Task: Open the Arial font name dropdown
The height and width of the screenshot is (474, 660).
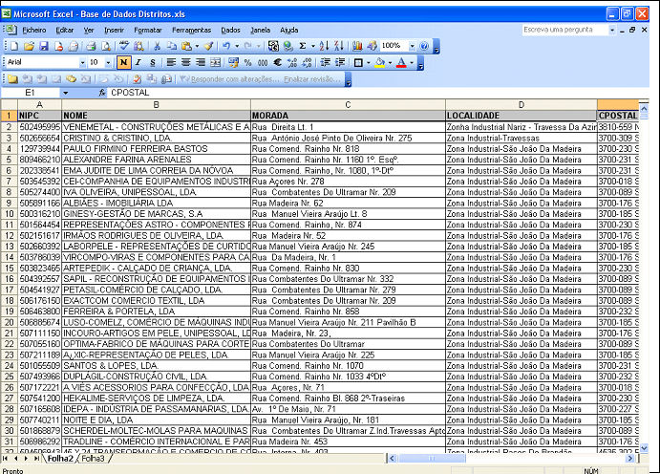Action: [81, 62]
